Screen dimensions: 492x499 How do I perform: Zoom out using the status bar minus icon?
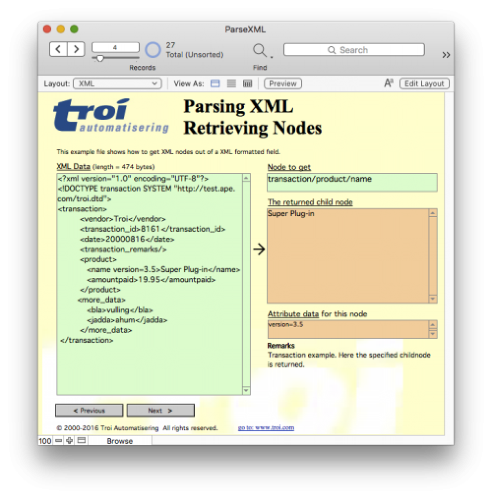[x=58, y=441]
